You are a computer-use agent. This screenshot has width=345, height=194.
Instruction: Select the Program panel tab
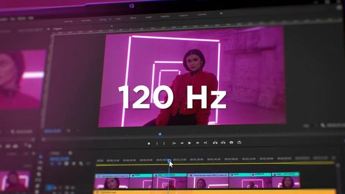[58, 29]
